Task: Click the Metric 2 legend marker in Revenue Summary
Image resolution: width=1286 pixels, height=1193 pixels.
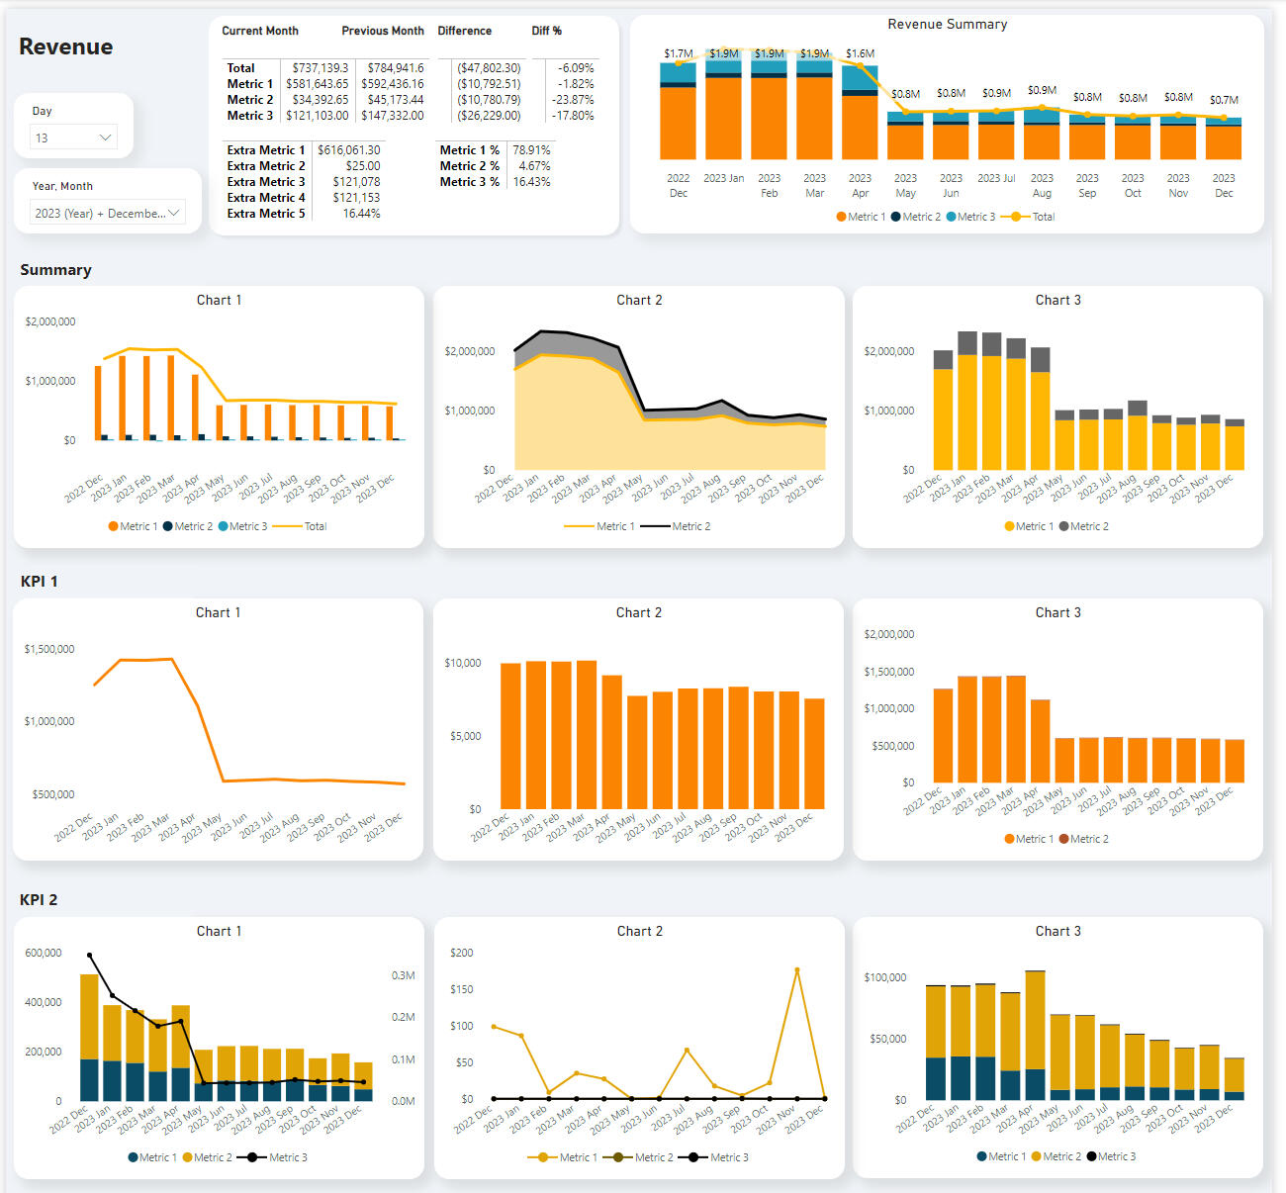Action: click(x=895, y=217)
